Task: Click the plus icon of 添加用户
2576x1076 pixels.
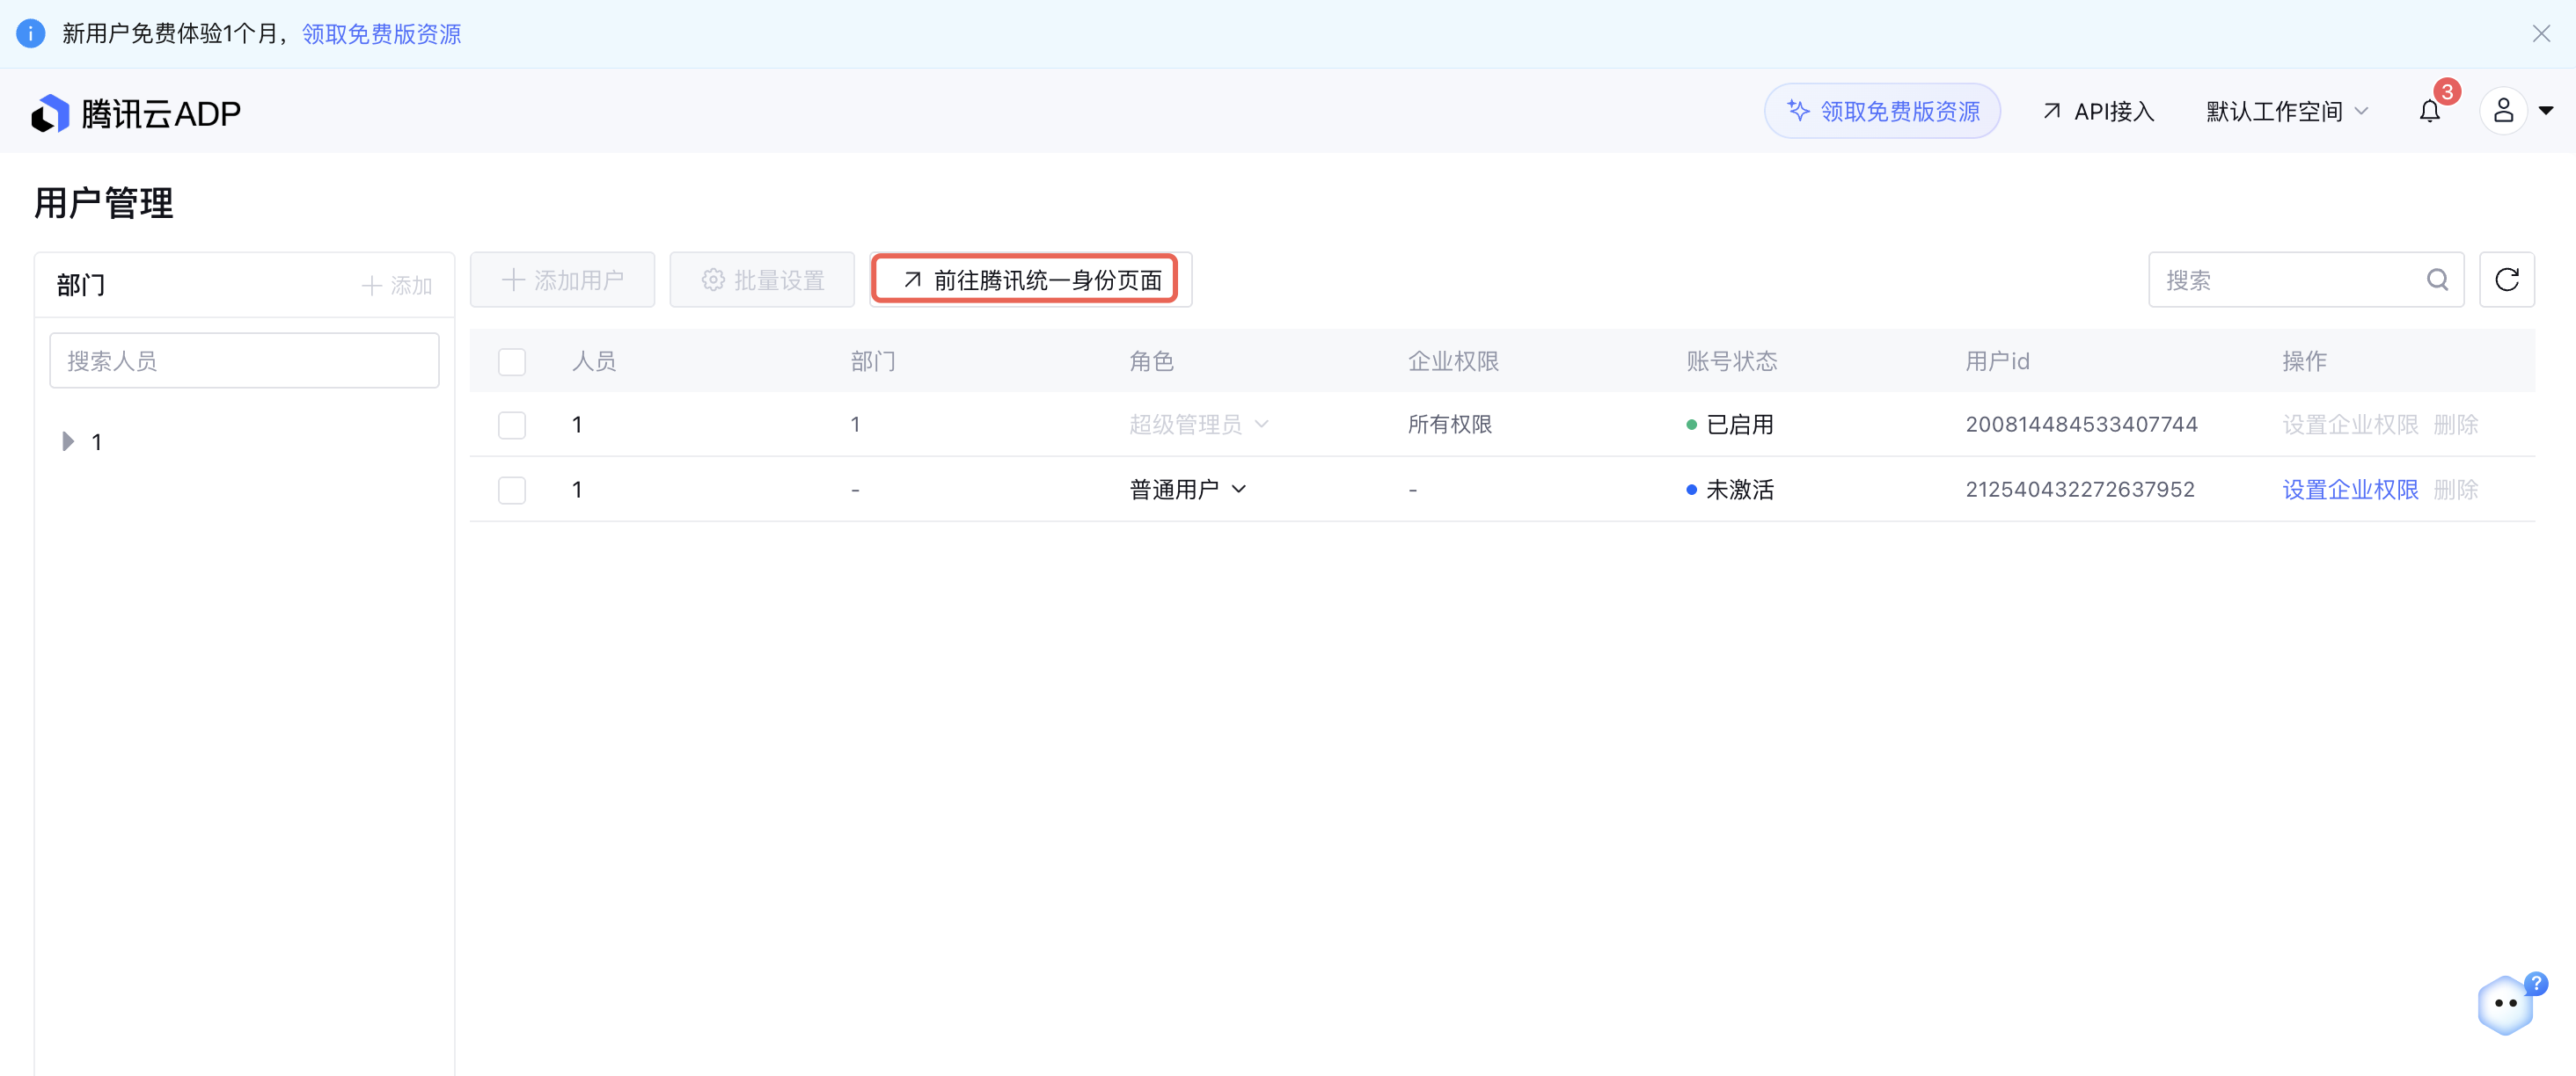Action: (513, 280)
